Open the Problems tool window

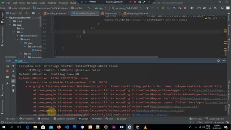coord(26,119)
